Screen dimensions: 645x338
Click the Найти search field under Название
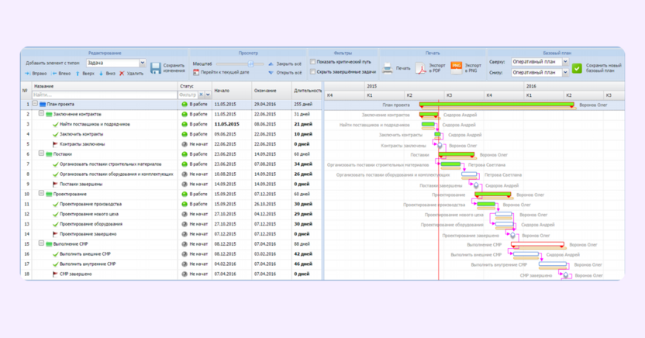coord(105,95)
